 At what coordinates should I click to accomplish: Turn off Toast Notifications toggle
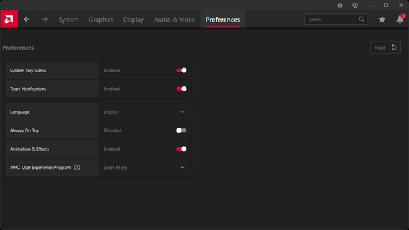181,89
